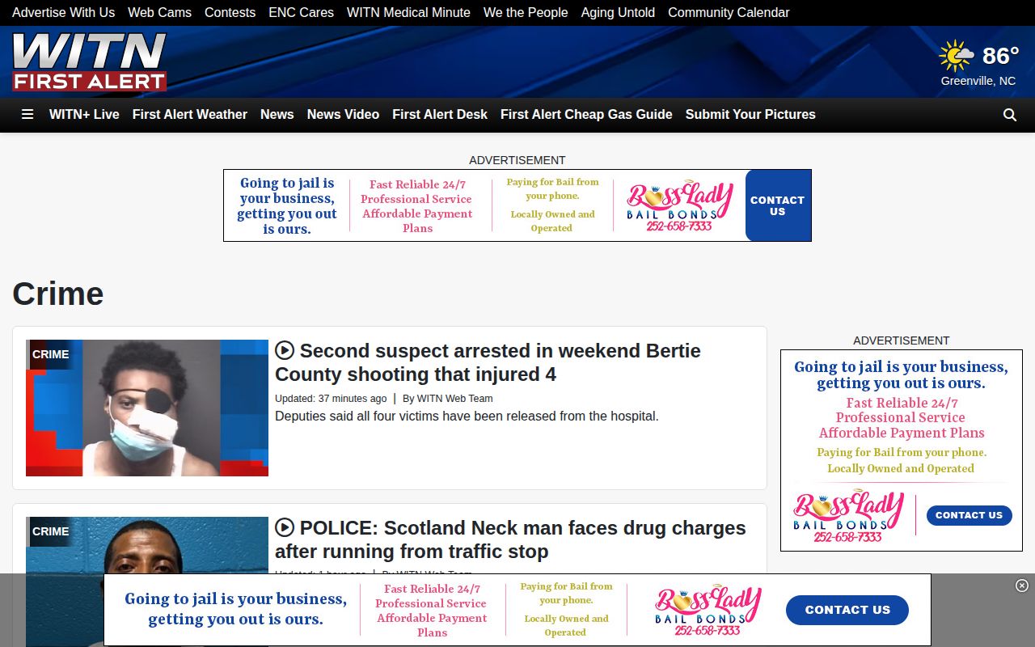
Task: Select WITN+ Live in main navigation
Action: pos(84,115)
